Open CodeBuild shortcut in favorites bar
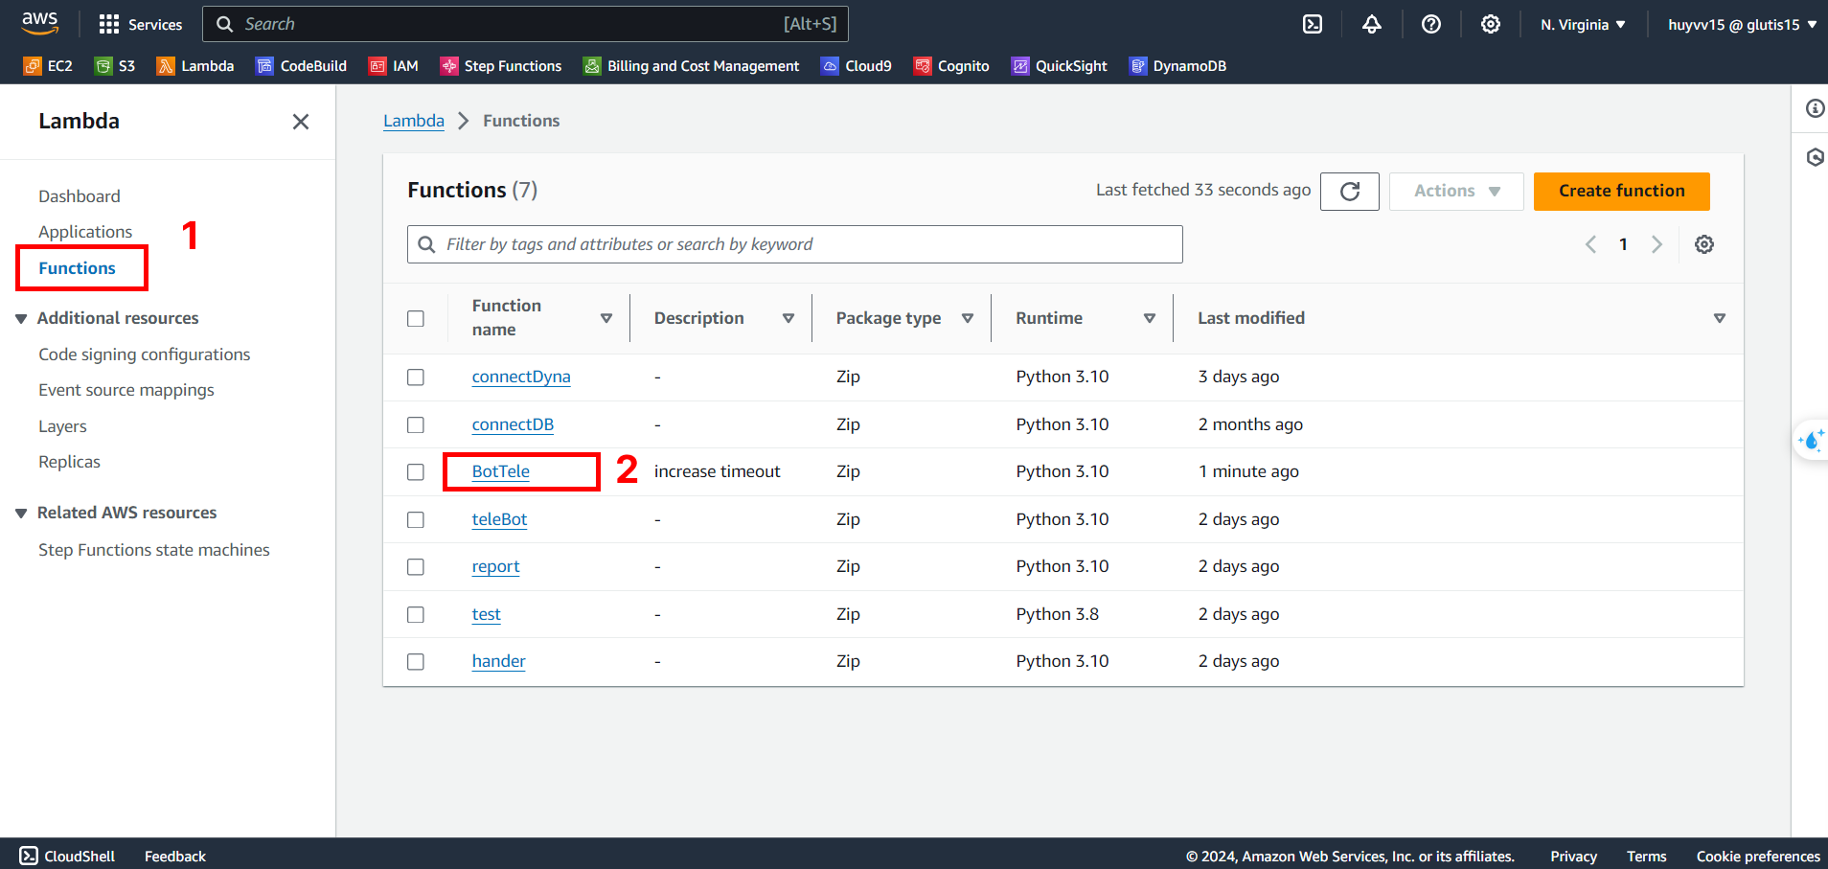The height and width of the screenshot is (869, 1828). 301,66
